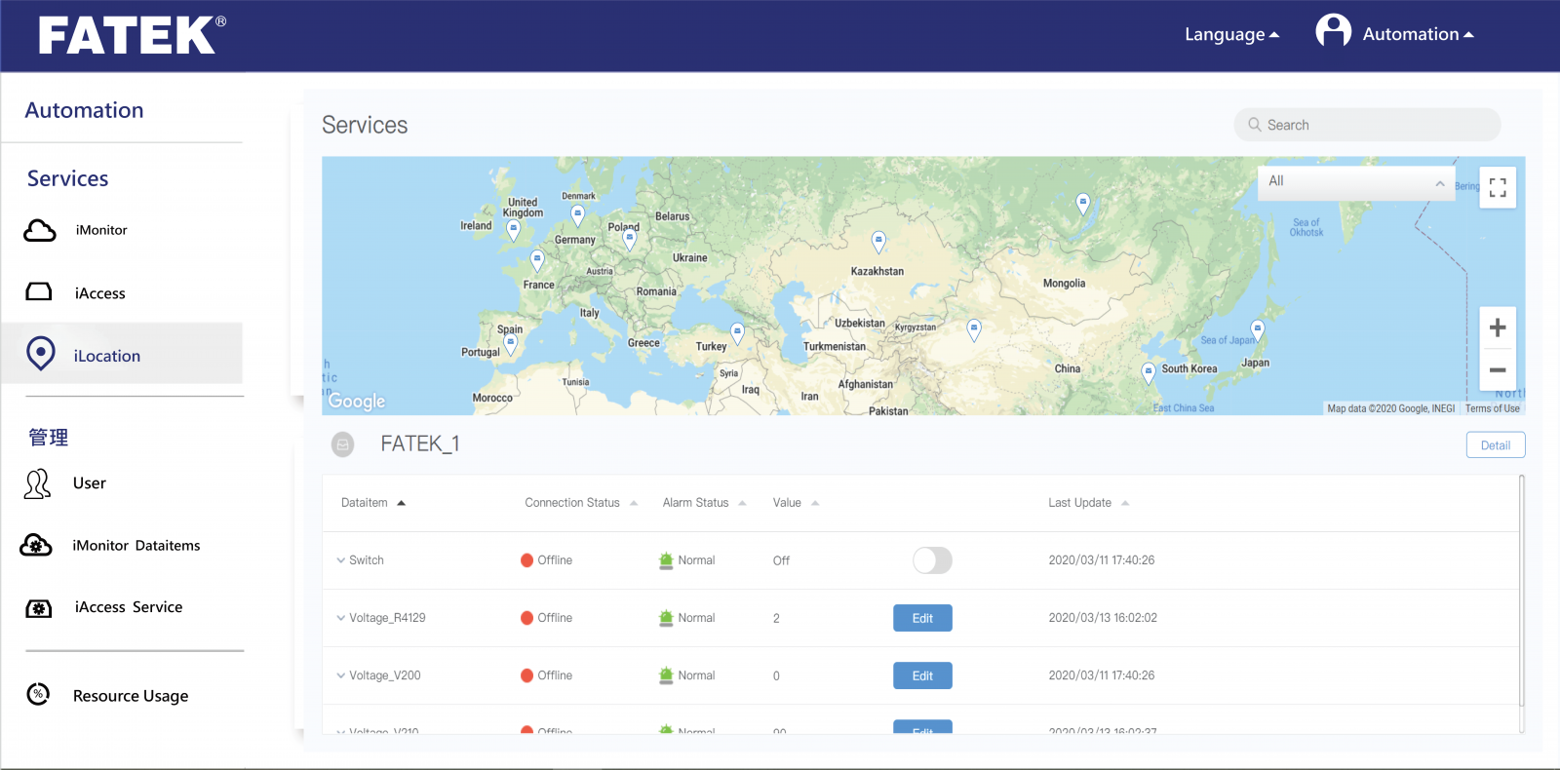Select the map marker near Ireland

click(514, 230)
